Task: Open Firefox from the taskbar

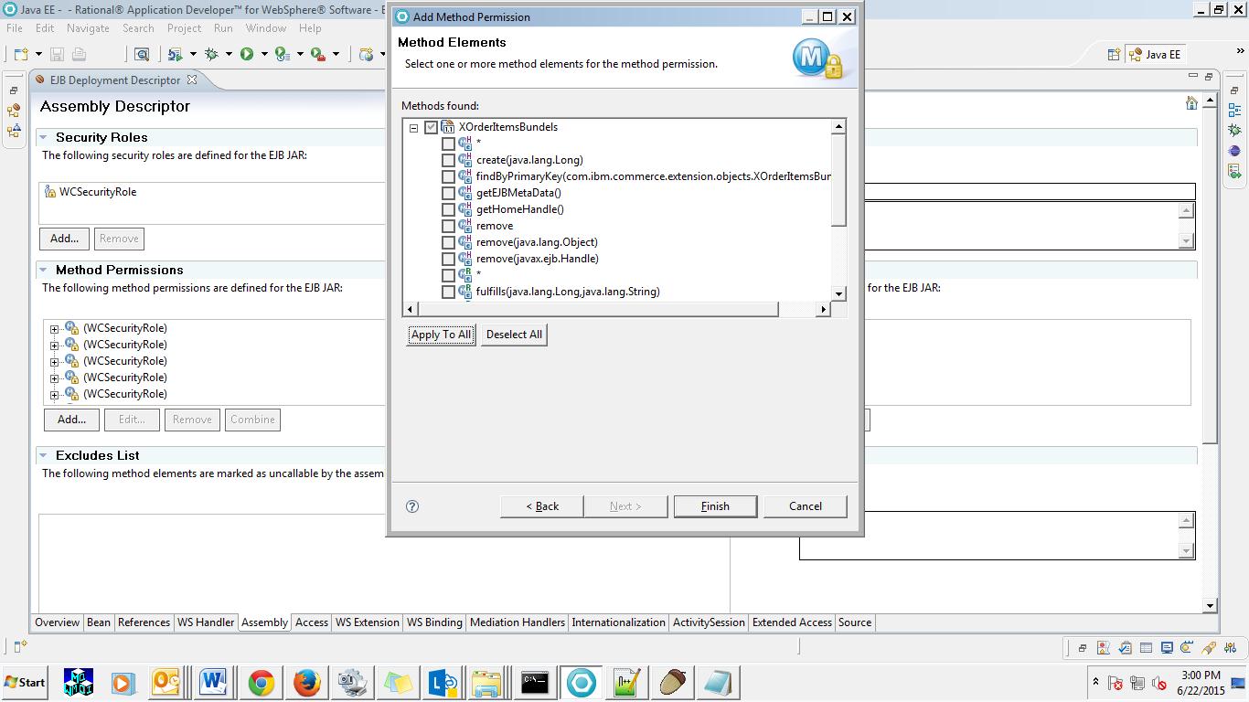Action: pyautogui.click(x=304, y=683)
